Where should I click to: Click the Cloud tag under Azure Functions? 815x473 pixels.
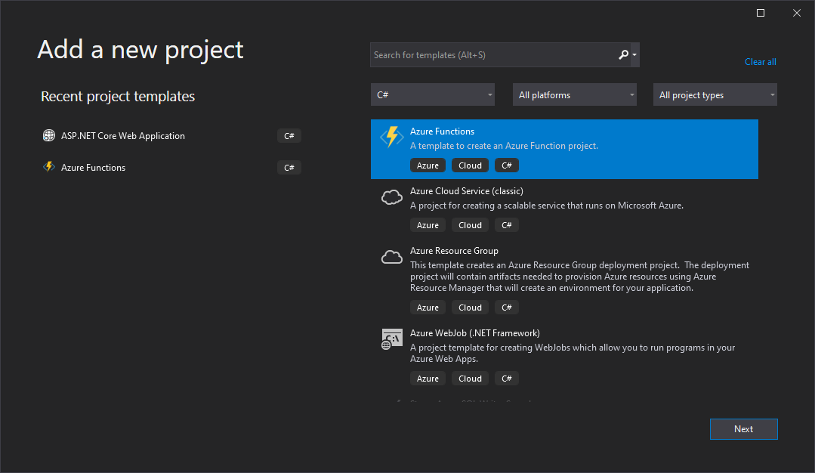tap(470, 165)
